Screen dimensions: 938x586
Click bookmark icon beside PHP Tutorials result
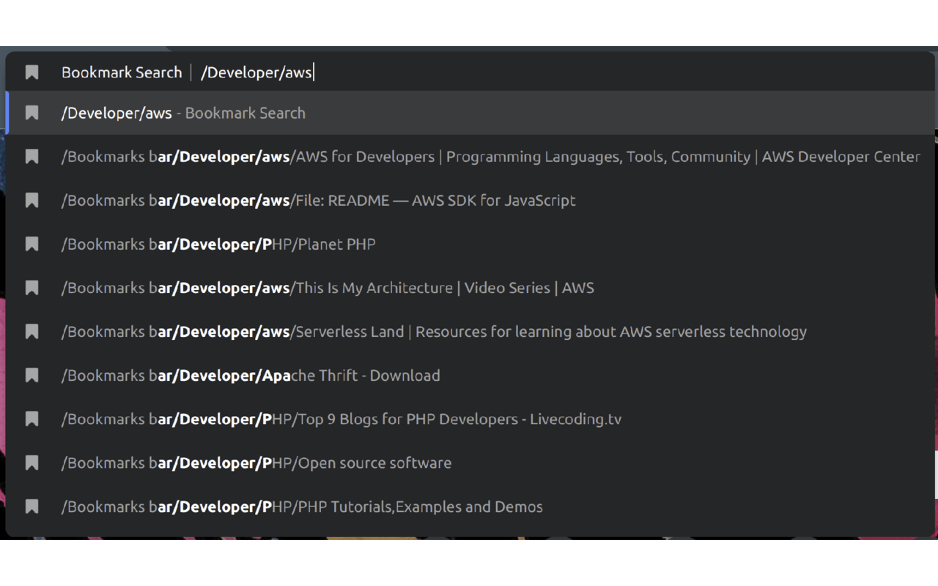tap(32, 507)
